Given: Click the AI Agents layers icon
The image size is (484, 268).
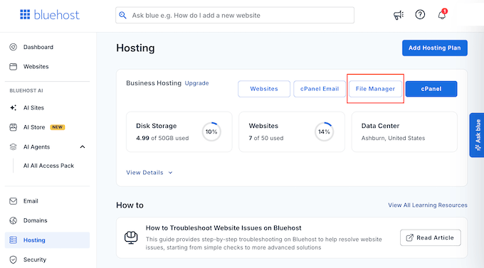Looking at the screenshot, I should click(x=13, y=147).
